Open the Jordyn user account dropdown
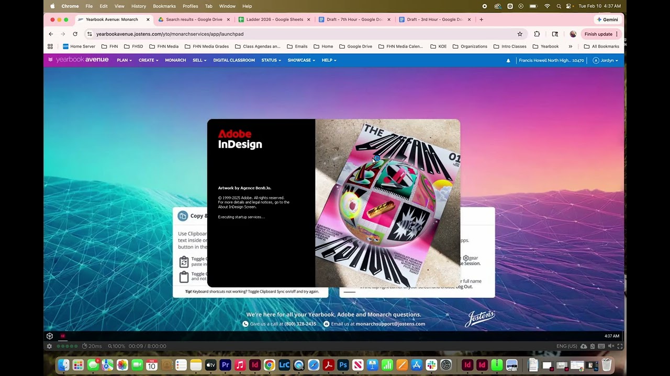This screenshot has height=376, width=670. (x=606, y=61)
